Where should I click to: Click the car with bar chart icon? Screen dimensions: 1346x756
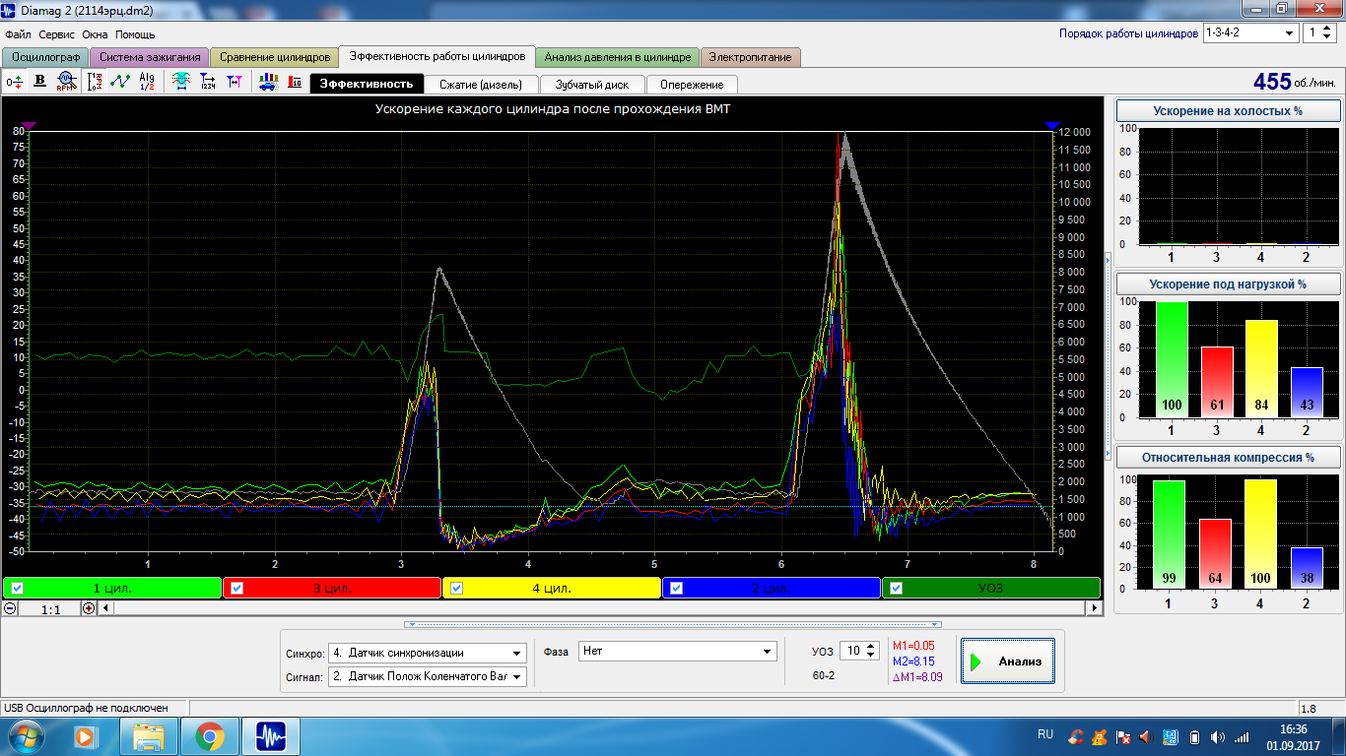tap(268, 82)
